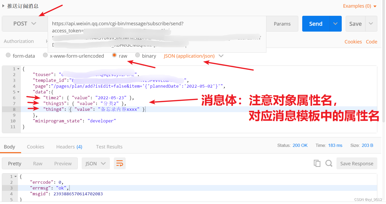Switch to the response Body tab
Image resolution: width=386 pixels, height=204 pixels.
click(9, 147)
